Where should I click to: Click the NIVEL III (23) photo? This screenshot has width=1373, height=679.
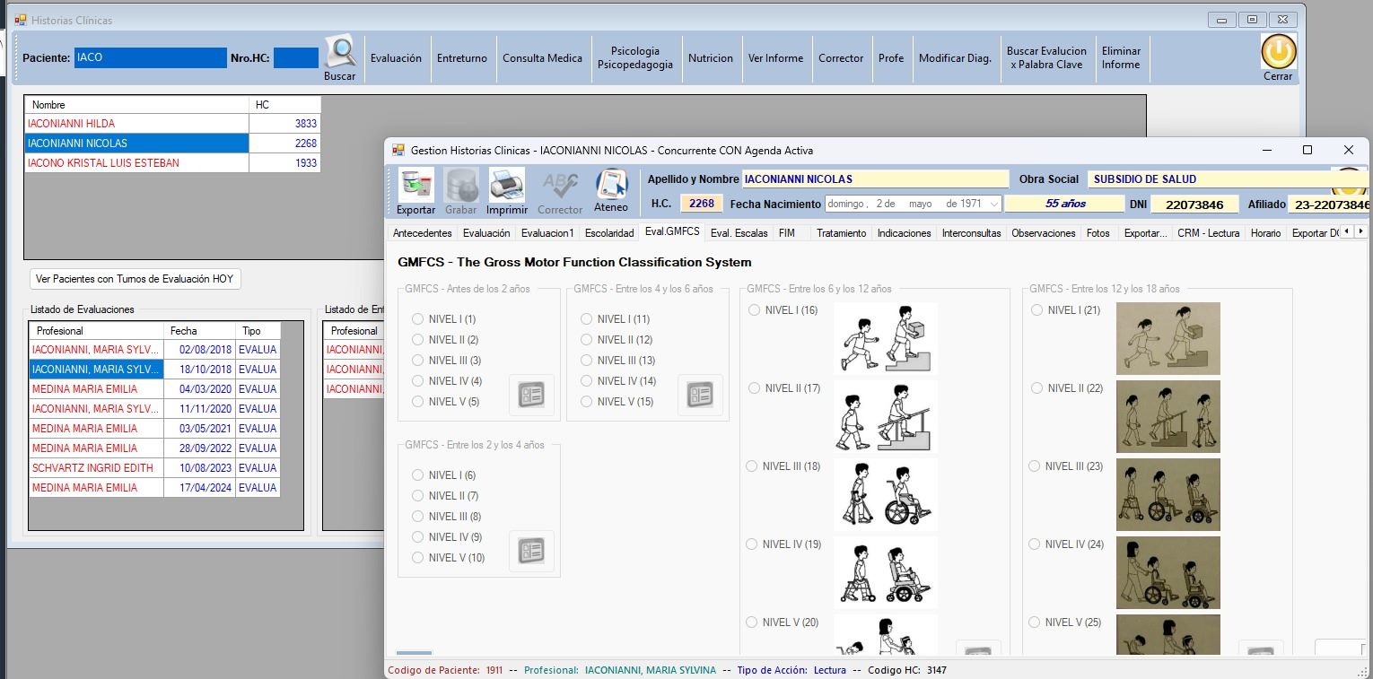1168,494
